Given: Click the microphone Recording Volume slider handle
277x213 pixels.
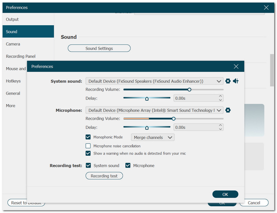Looking at the screenshot, I should (x=173, y=119).
